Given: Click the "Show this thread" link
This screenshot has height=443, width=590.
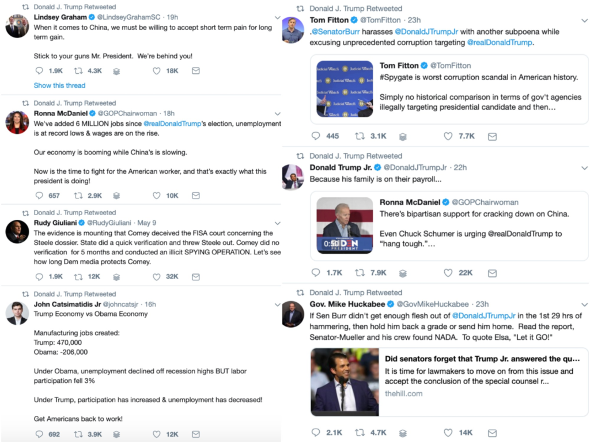Looking at the screenshot, I should tap(59, 85).
